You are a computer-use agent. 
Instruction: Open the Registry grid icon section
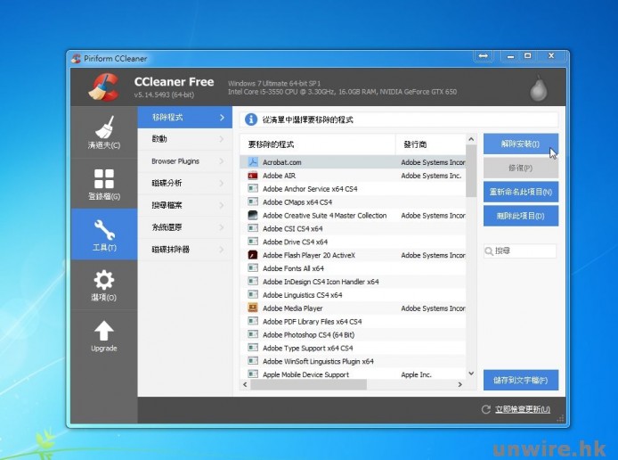(x=103, y=184)
